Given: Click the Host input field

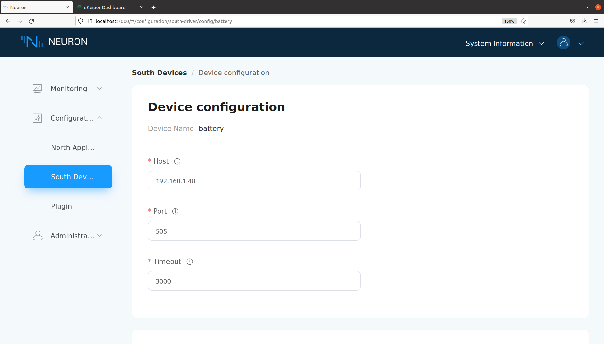Looking at the screenshot, I should [x=254, y=181].
